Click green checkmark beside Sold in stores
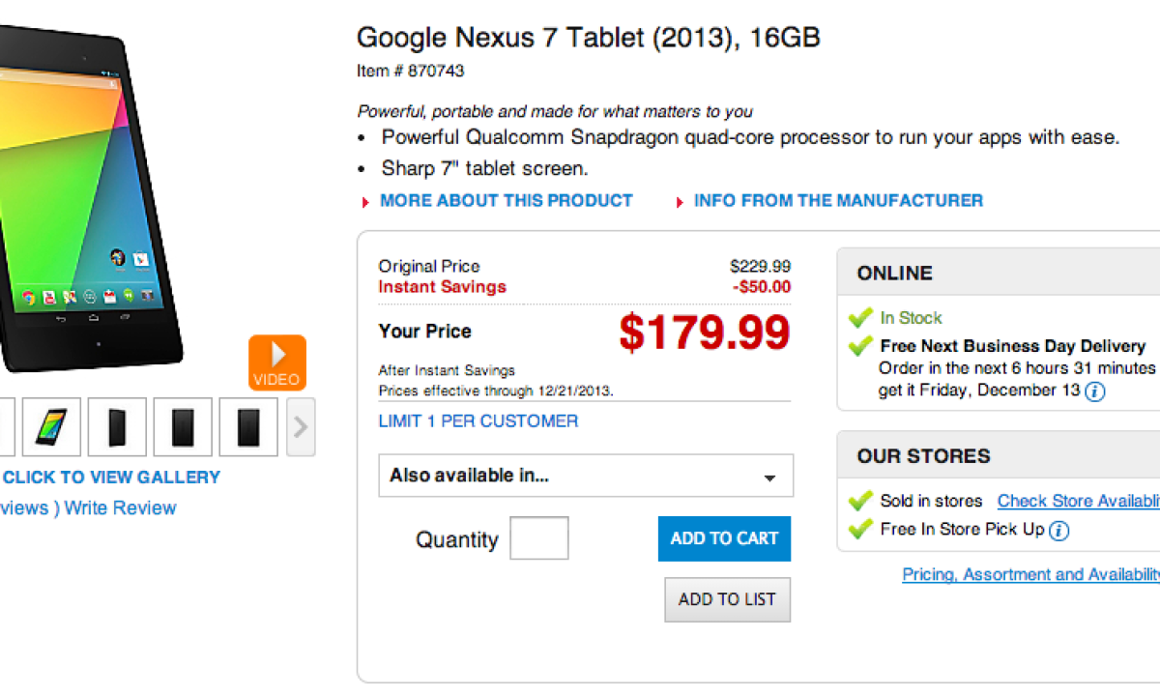The height and width of the screenshot is (696, 1160). coord(859,501)
